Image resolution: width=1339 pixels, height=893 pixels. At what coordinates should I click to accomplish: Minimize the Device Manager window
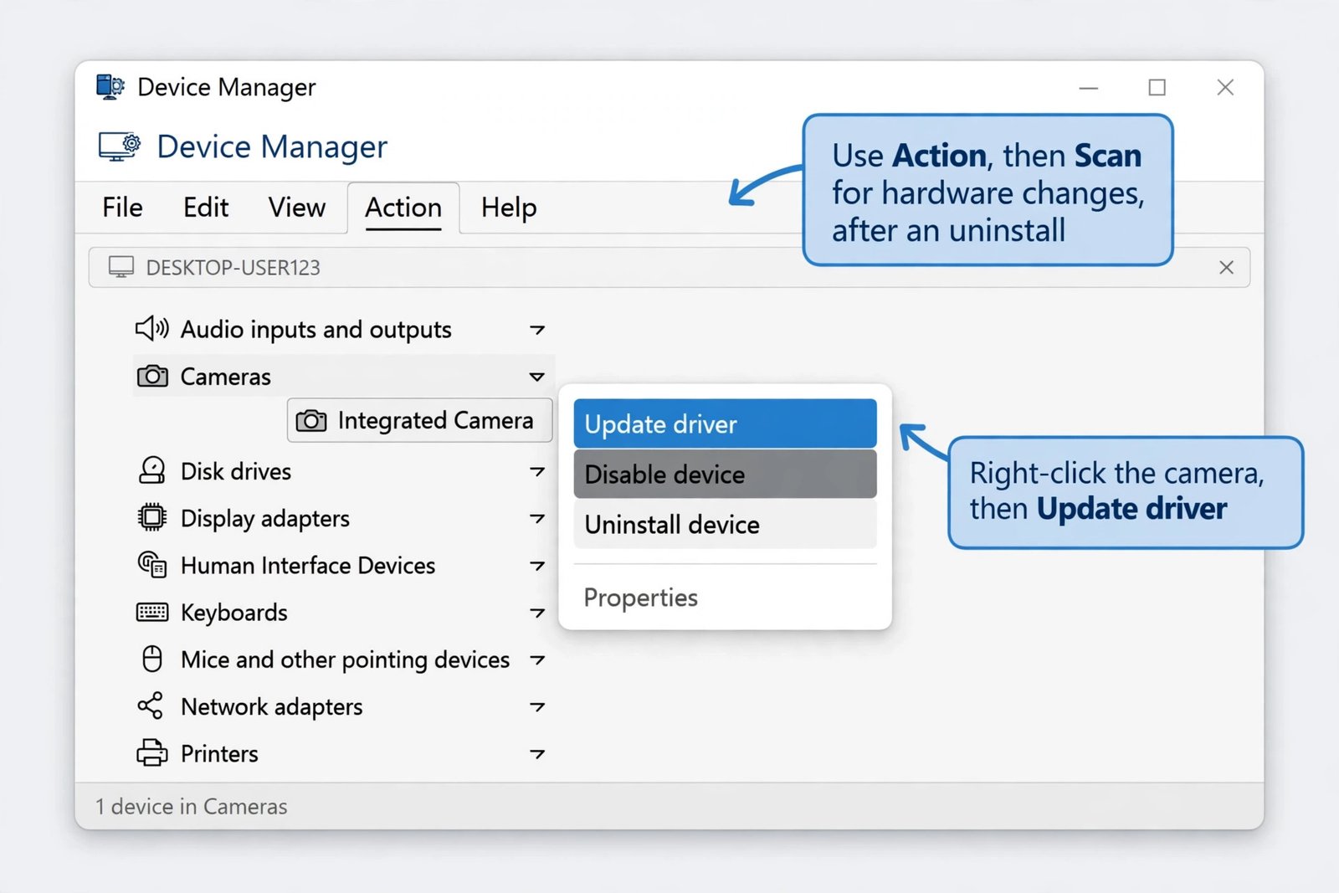point(1089,87)
